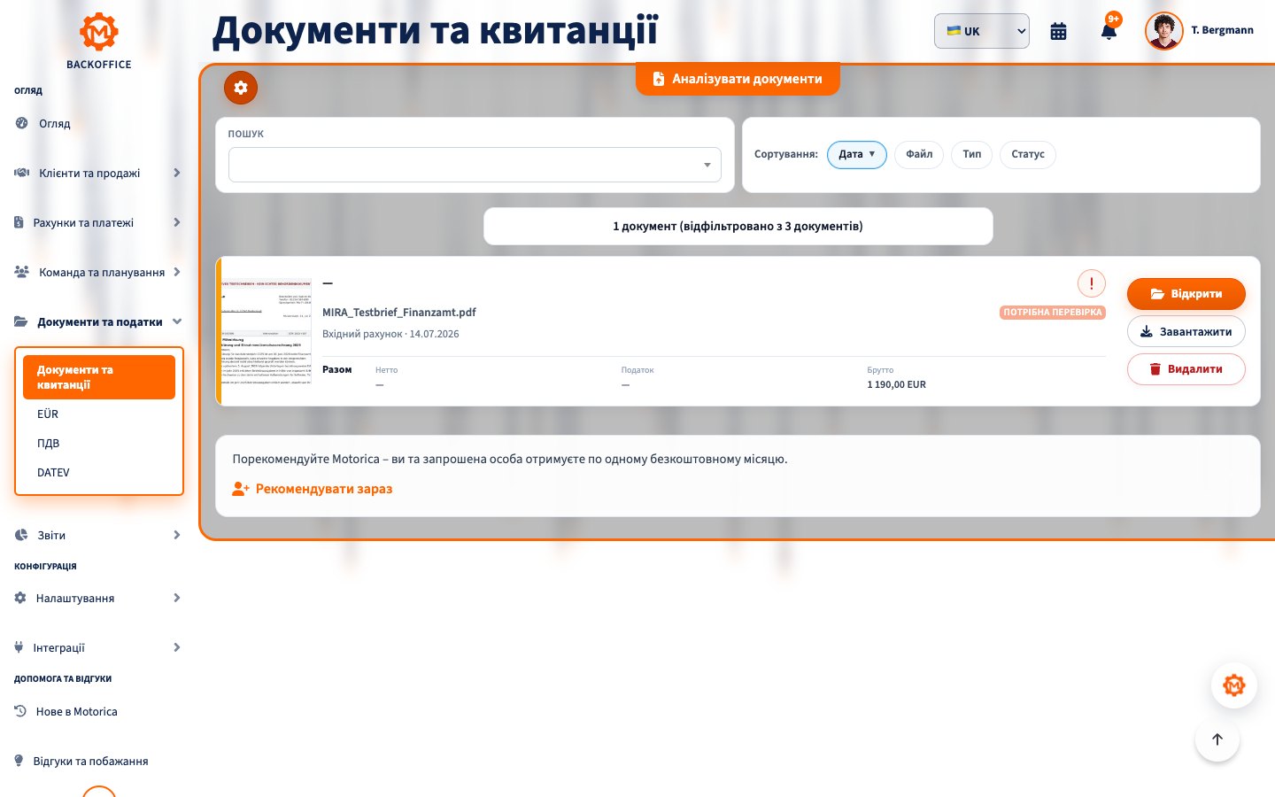Expand Клієнти та продажі chevron
This screenshot has height=797, width=1275.
[177, 173]
